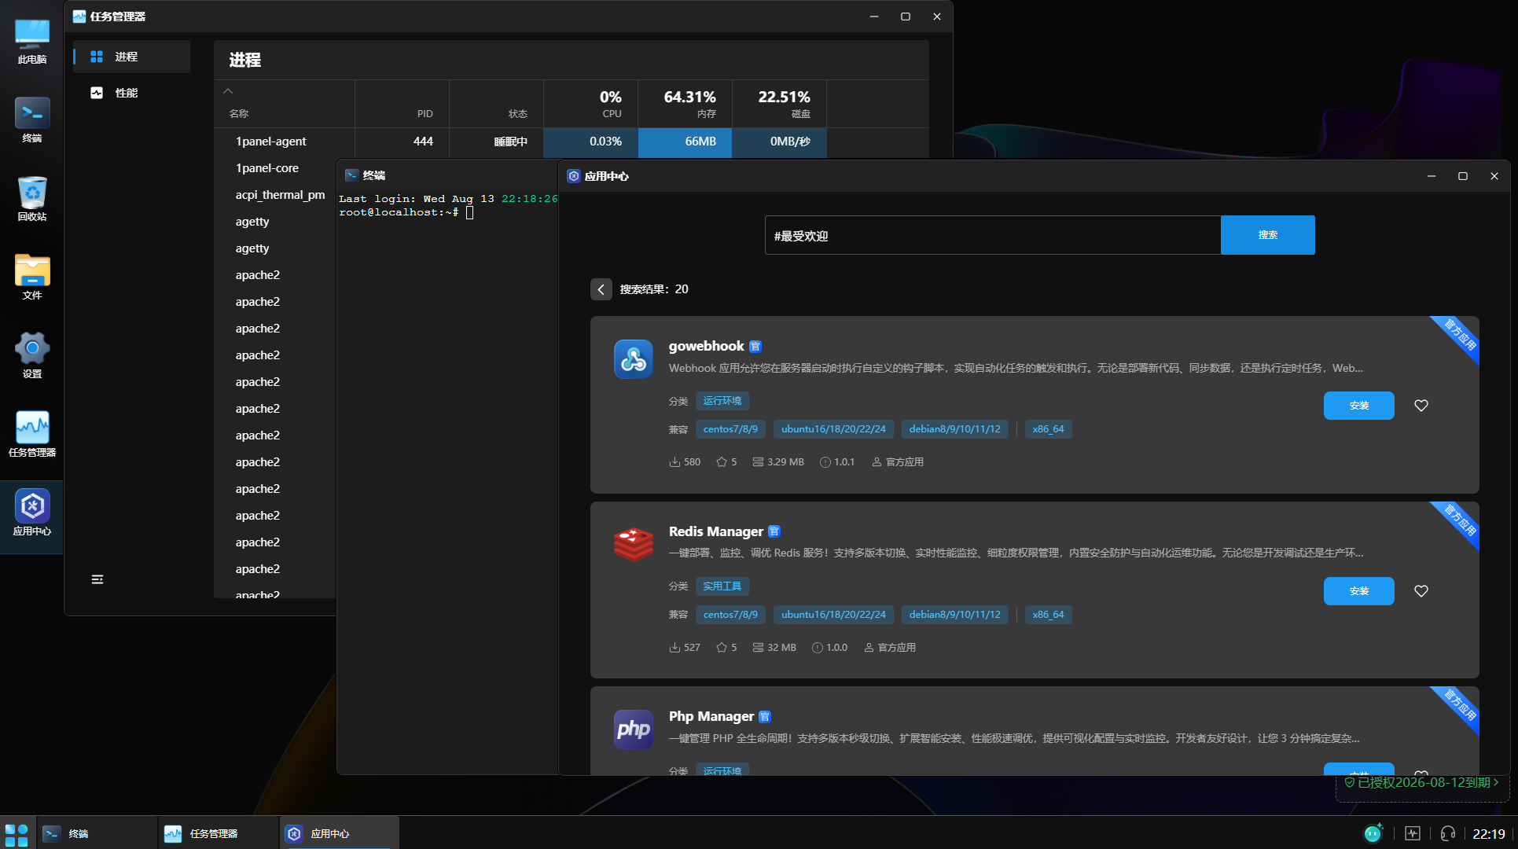This screenshot has height=849, width=1518.
Task: Favorite Redis Manager with heart icon
Action: pos(1421,591)
